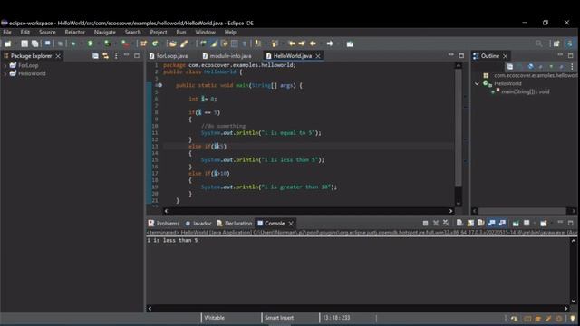This screenshot has height=326, width=580.
Task: Click Remove All Terminated Launches in Console
Action: 447,224
